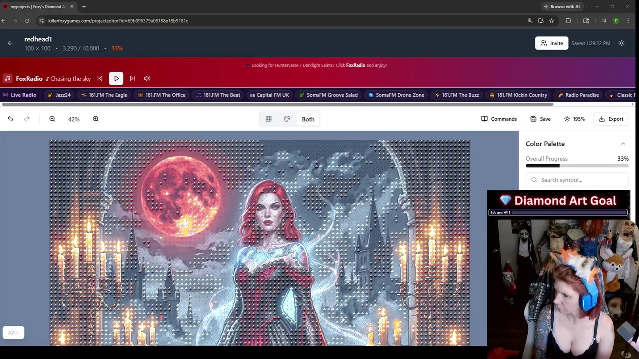639x359 pixels.
Task: Skip to next radio track
Action: [x=132, y=78]
